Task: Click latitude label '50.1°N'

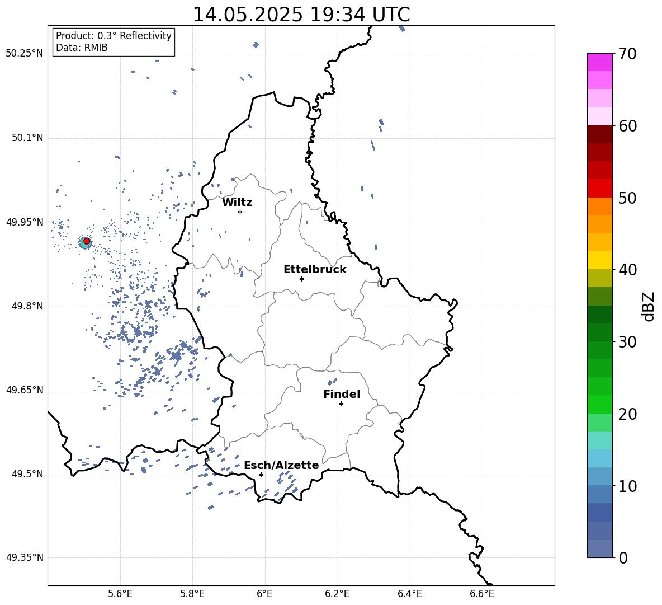Action: 27,138
